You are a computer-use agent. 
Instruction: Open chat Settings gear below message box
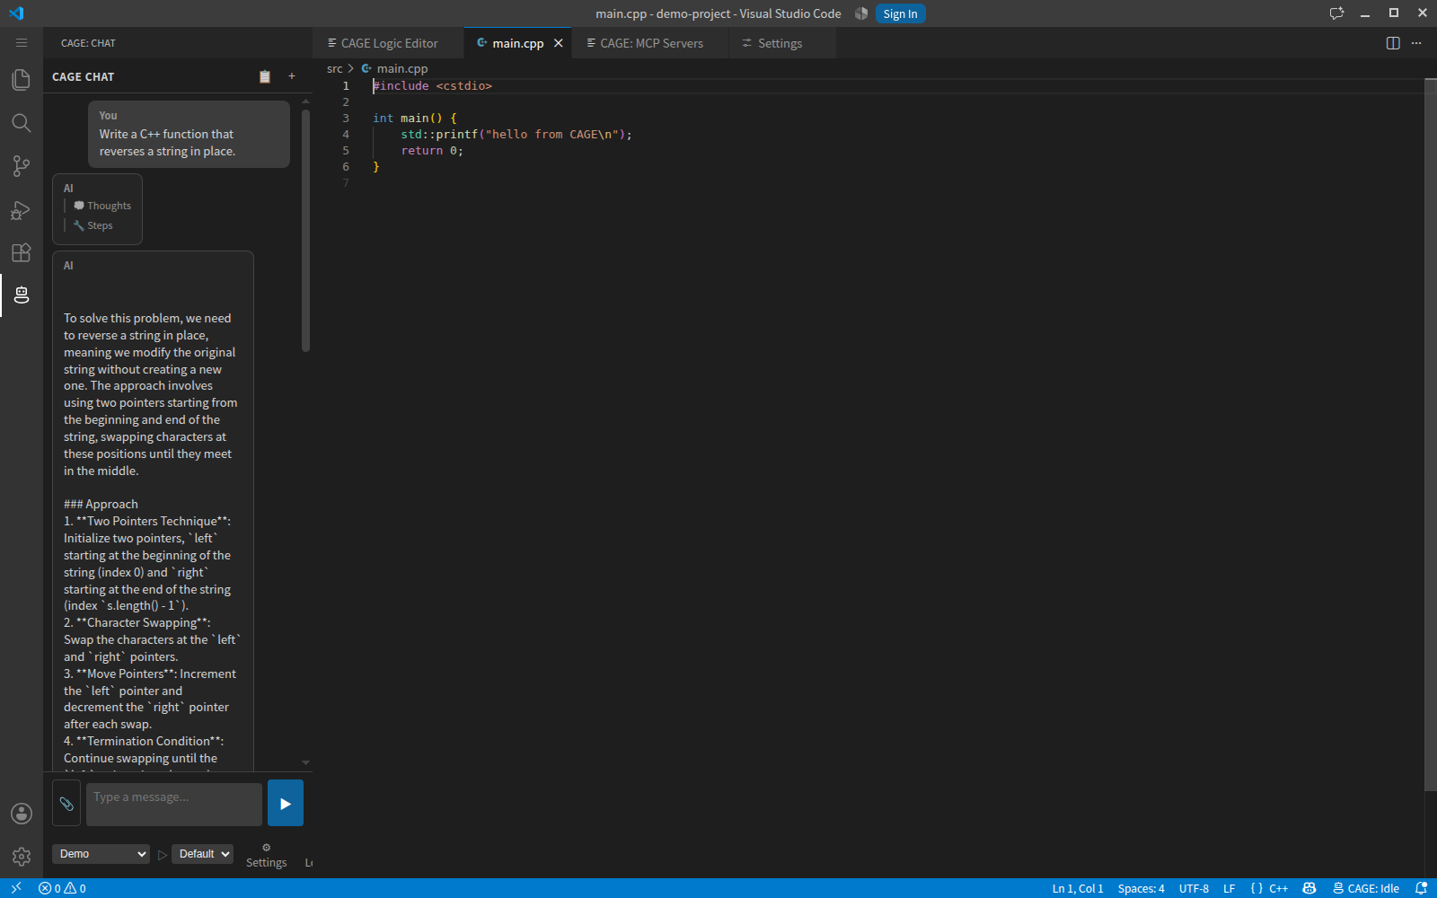(267, 855)
